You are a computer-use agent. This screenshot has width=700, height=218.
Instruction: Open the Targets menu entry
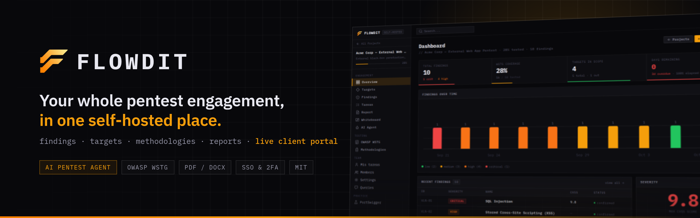coord(381,90)
